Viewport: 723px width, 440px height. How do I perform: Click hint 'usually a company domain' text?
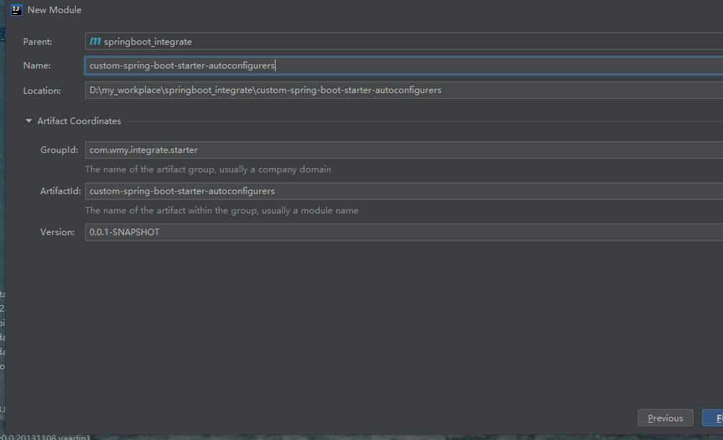pos(276,169)
